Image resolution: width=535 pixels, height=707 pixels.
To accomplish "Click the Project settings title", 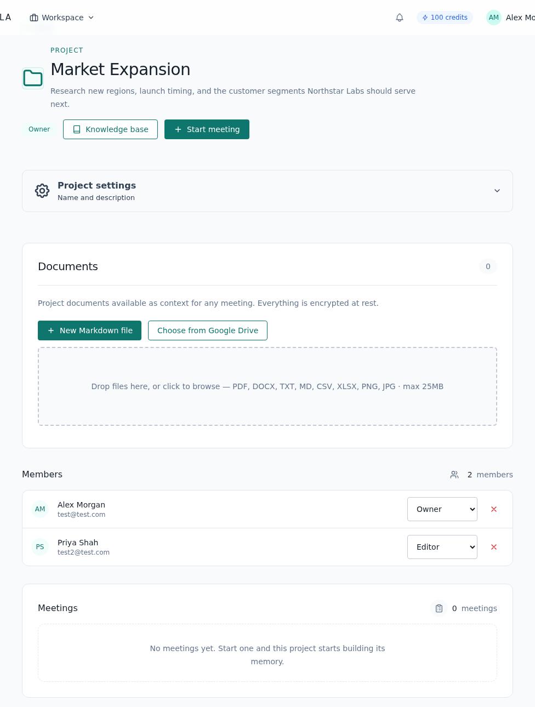I will (96, 185).
